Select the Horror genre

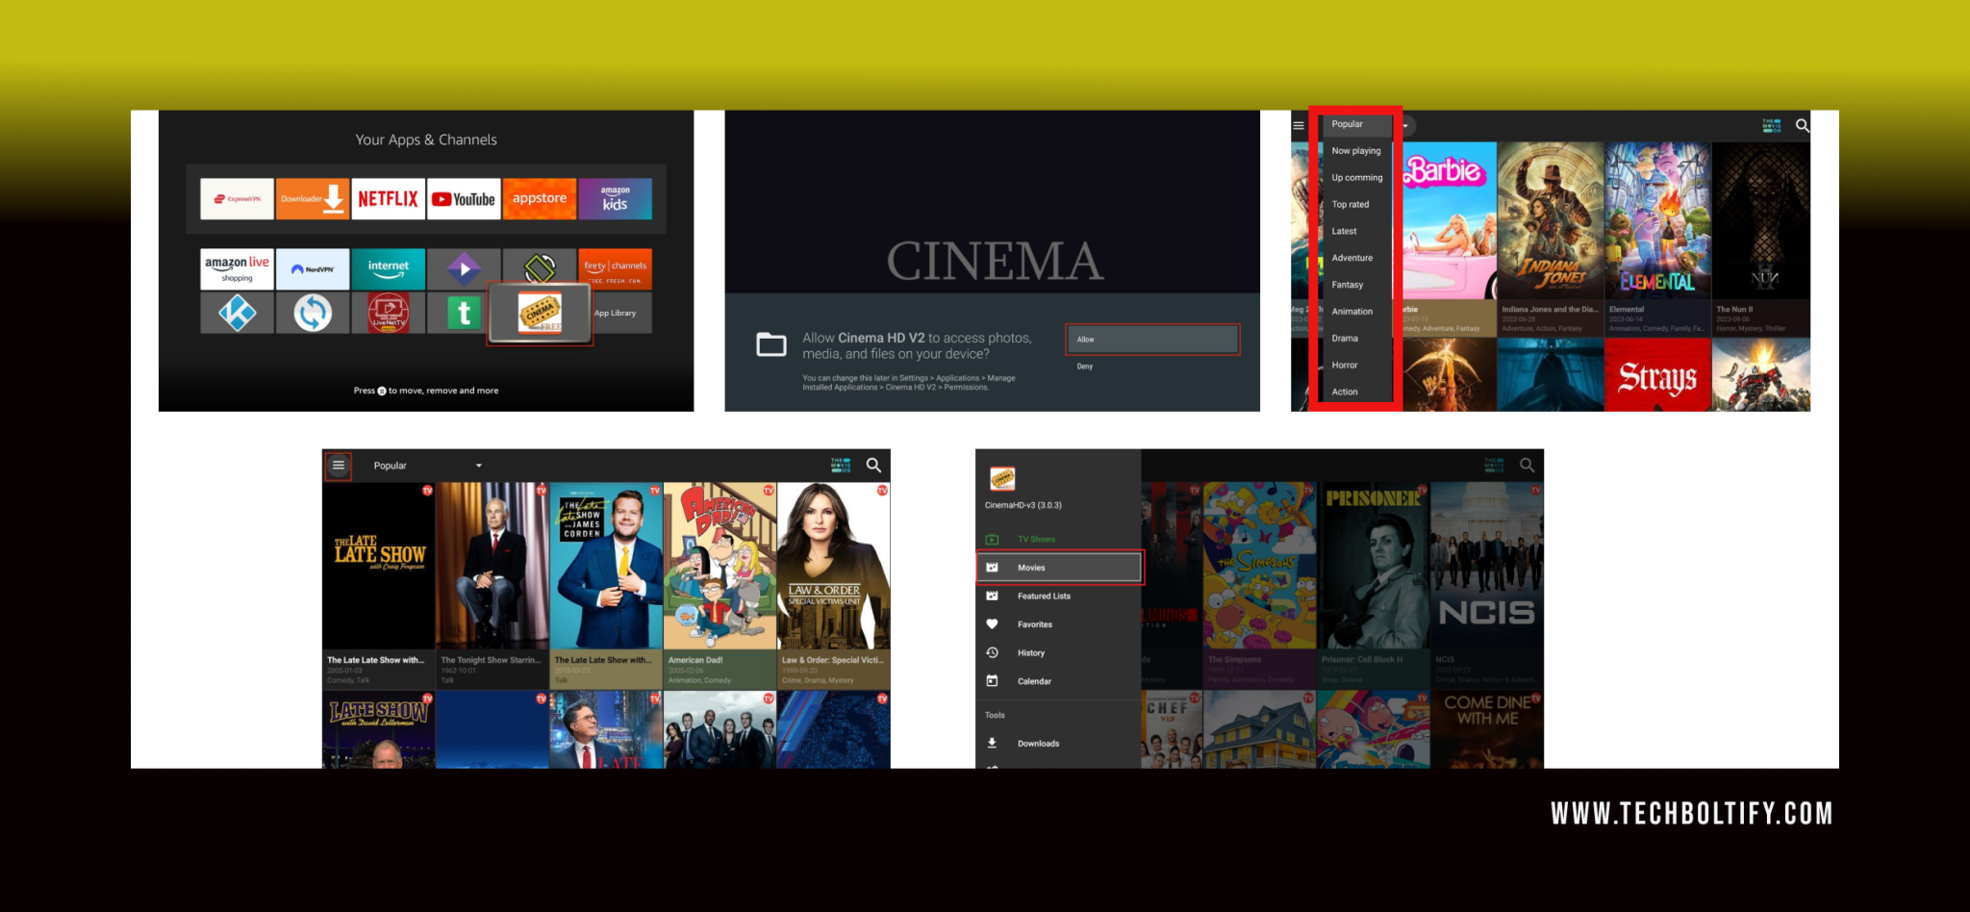(x=1345, y=365)
